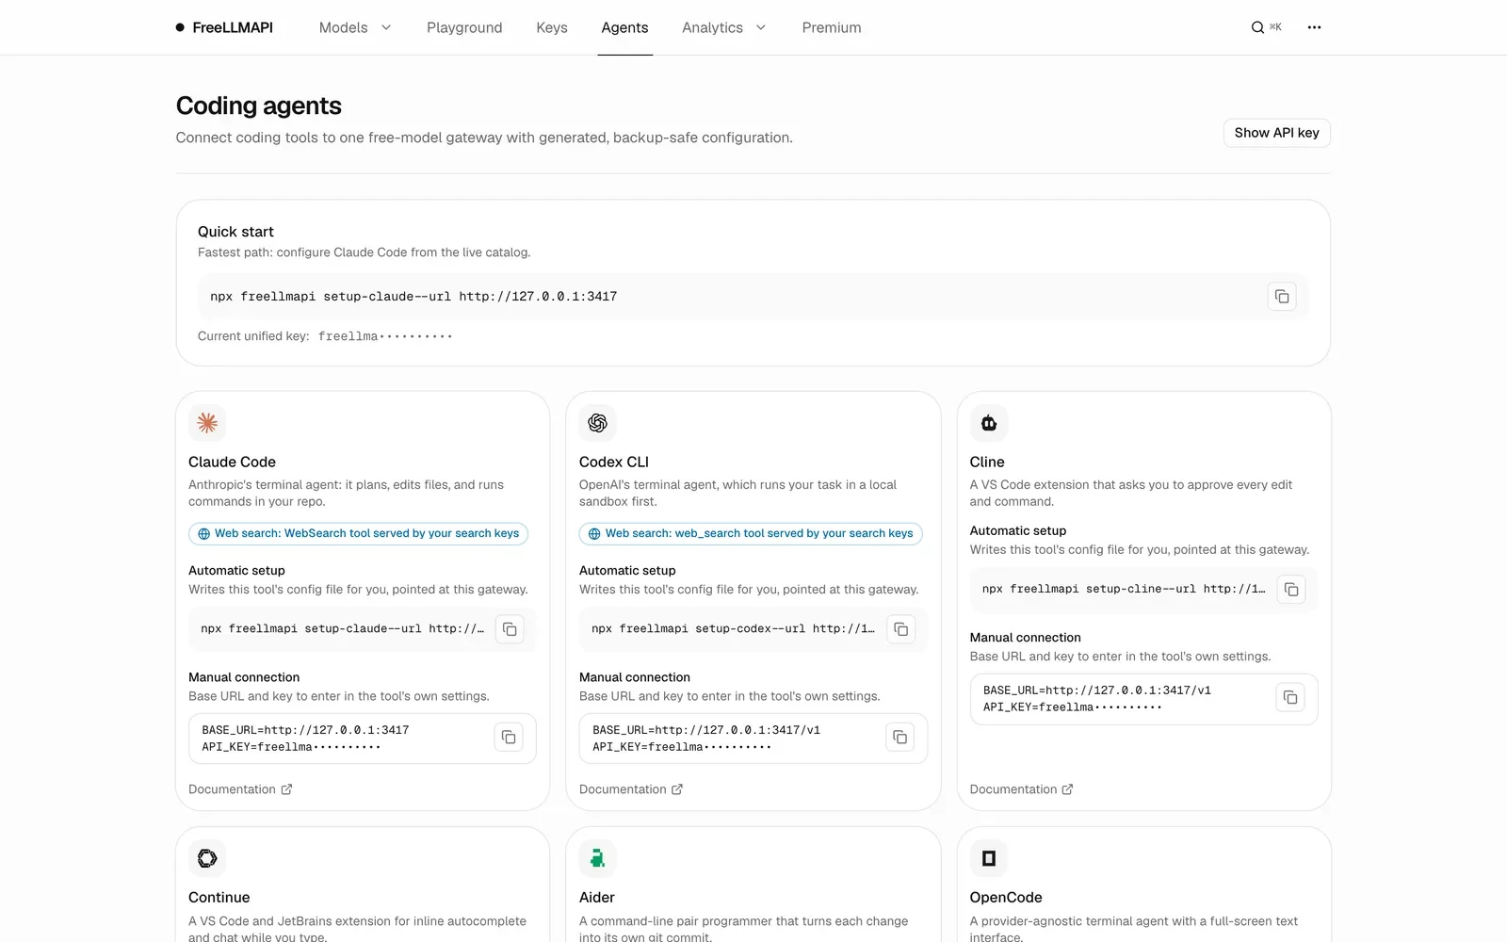The image size is (1507, 942).
Task: Click the FreeLLMAPI logo home link
Action: (x=224, y=27)
